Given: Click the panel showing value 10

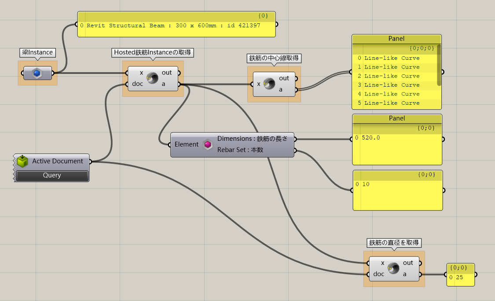Looking at the screenshot, I should pos(397,190).
